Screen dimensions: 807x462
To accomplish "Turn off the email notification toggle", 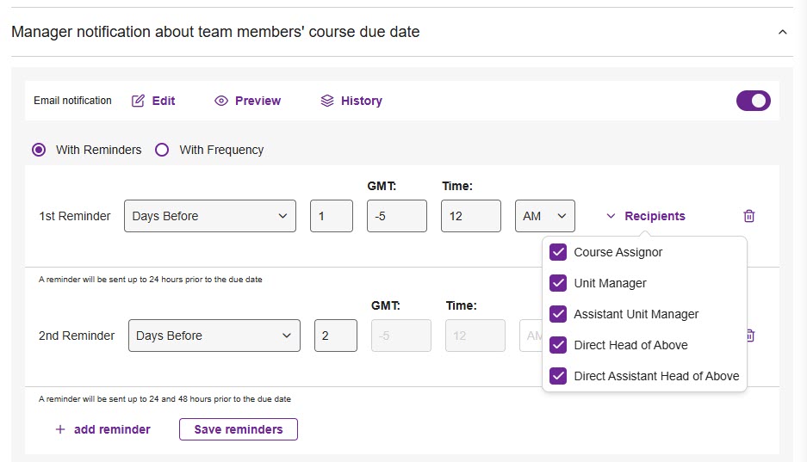I will 753,101.
